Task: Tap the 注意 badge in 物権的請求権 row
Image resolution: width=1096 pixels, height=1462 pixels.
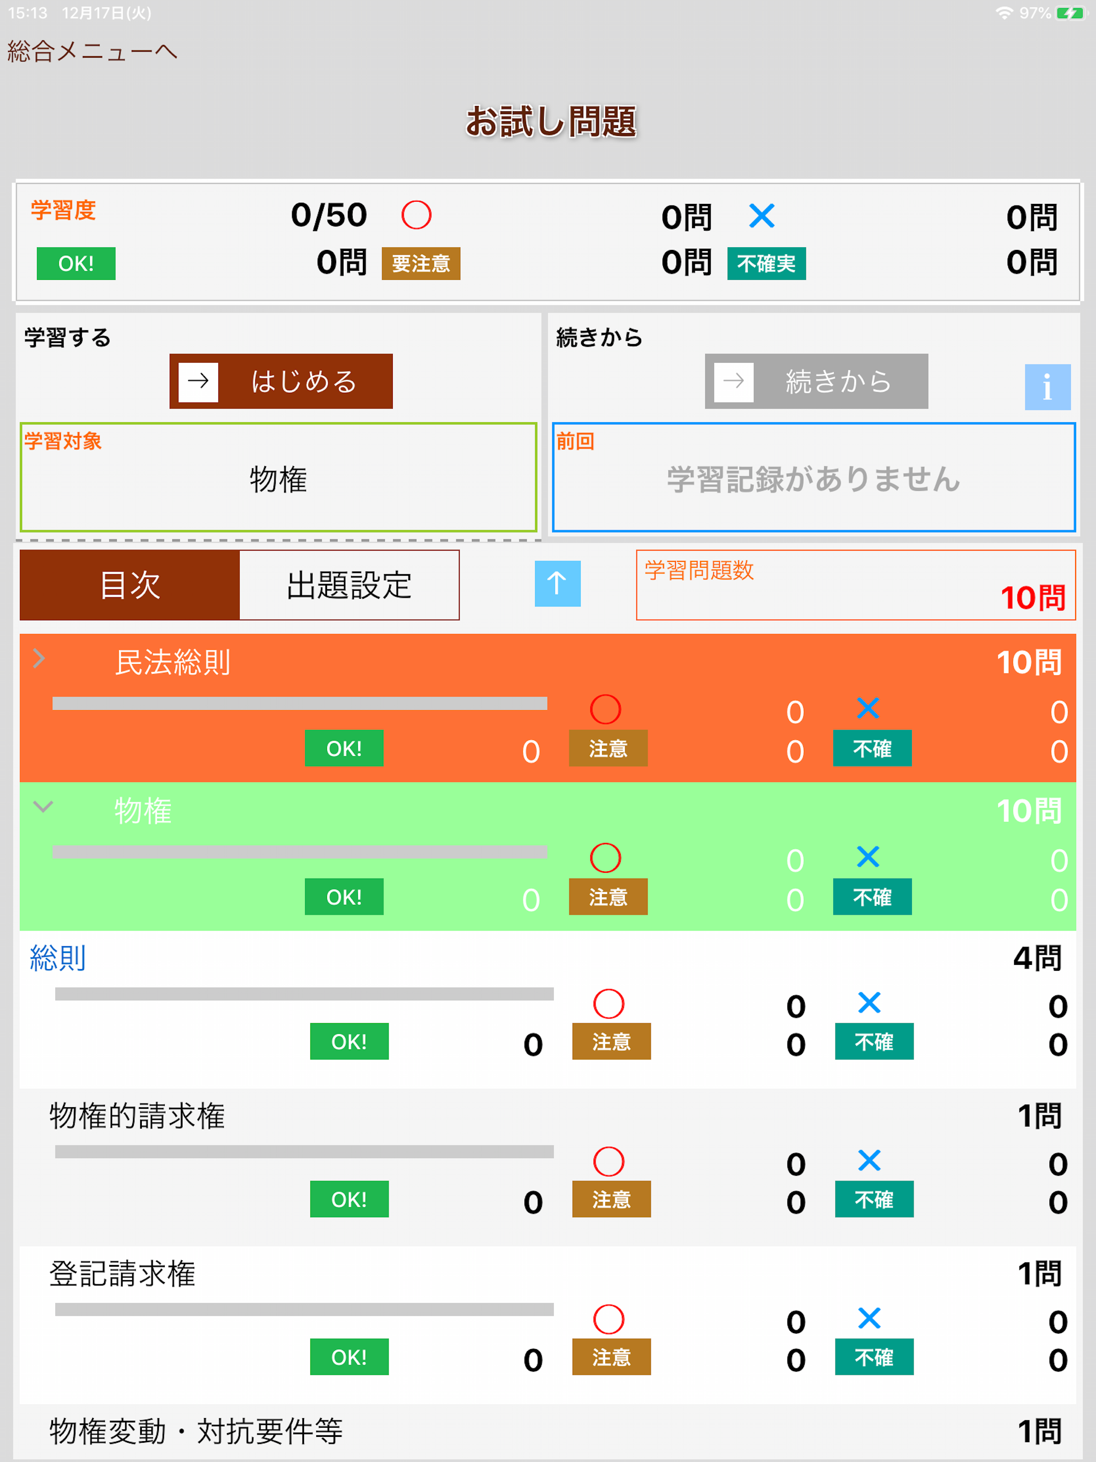Action: click(x=612, y=1199)
